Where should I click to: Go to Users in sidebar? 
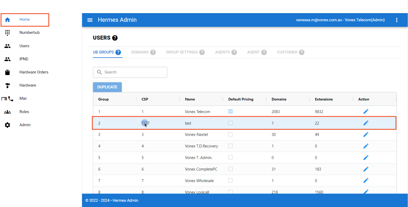[x=24, y=46]
